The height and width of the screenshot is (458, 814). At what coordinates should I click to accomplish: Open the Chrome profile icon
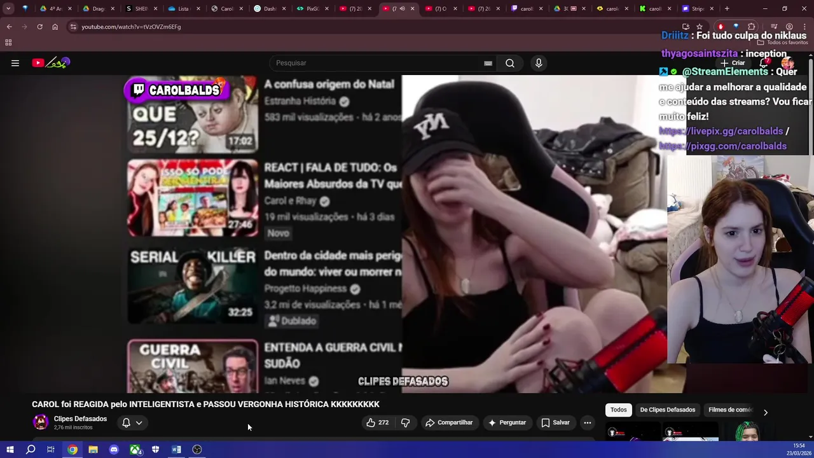tap(789, 27)
